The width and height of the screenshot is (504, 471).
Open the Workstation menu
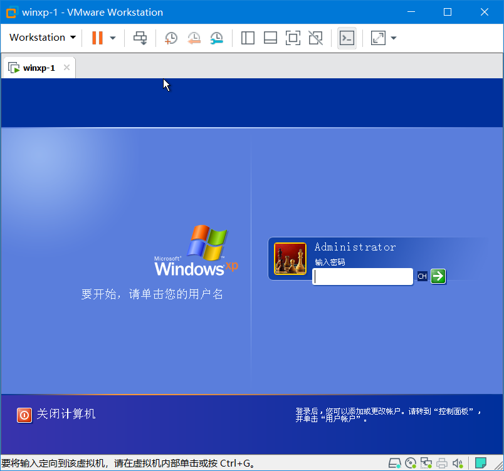pos(43,38)
